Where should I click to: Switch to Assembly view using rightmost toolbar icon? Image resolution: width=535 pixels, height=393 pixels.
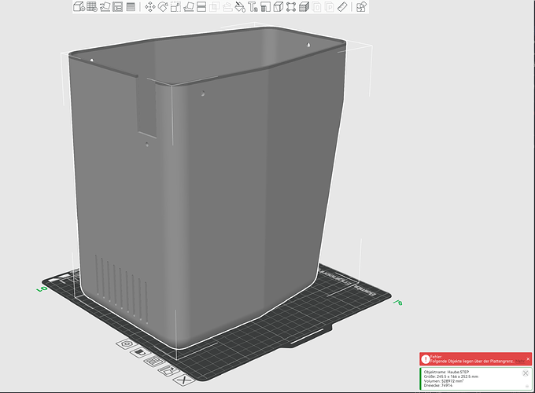[361, 6]
